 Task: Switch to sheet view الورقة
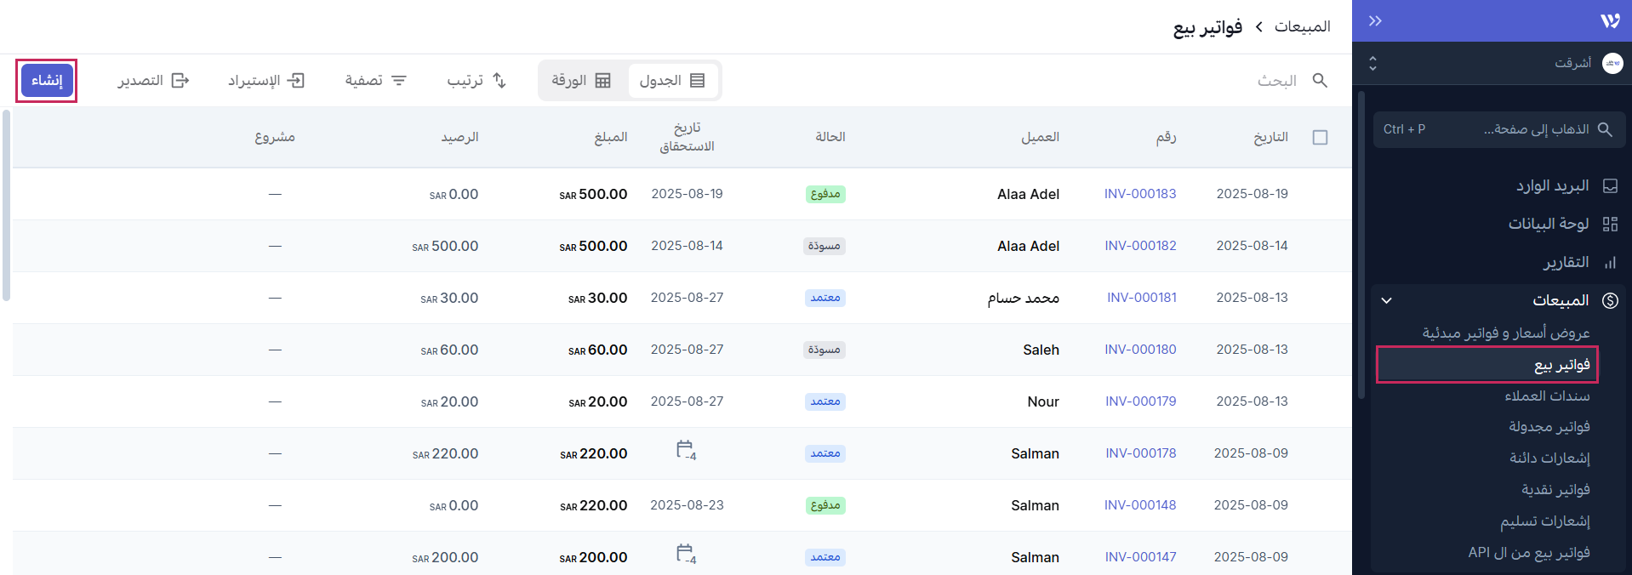pyautogui.click(x=581, y=80)
